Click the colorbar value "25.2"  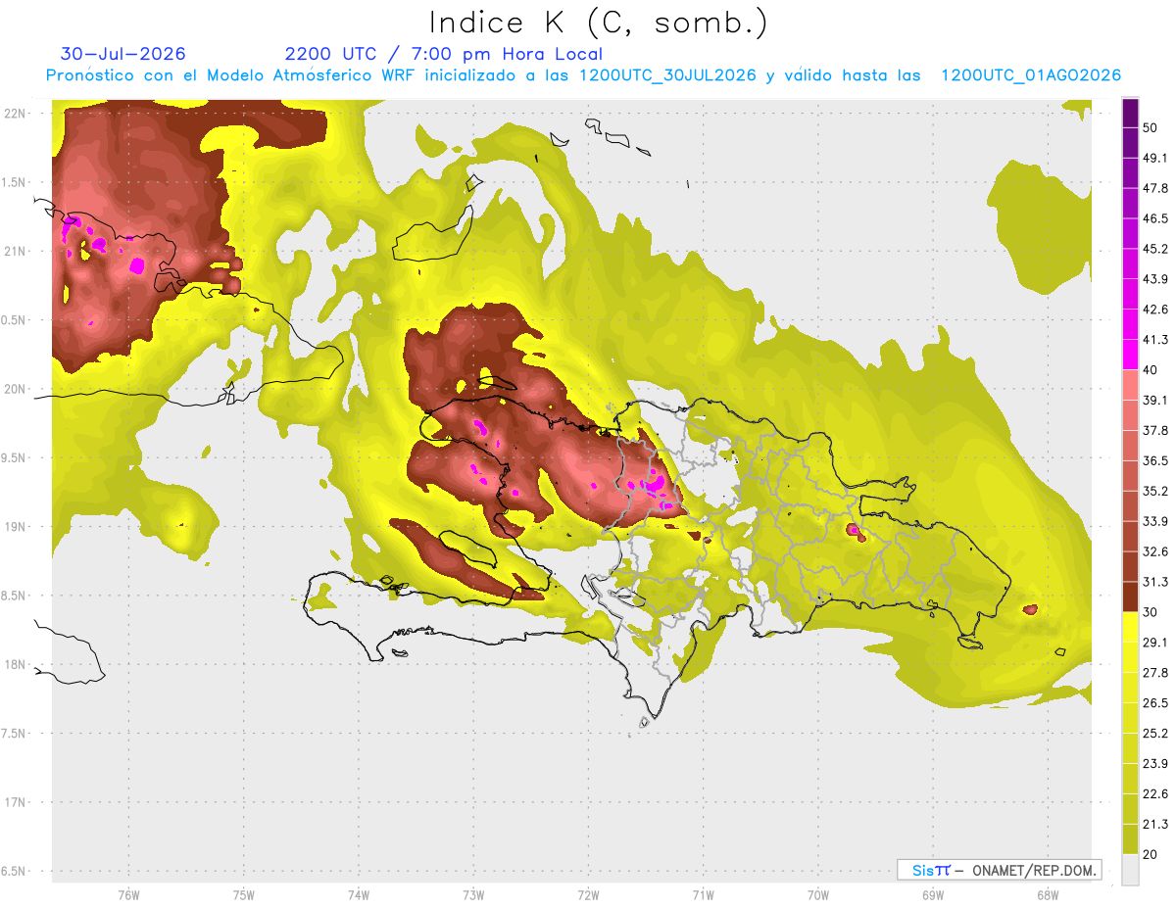coord(1155,733)
